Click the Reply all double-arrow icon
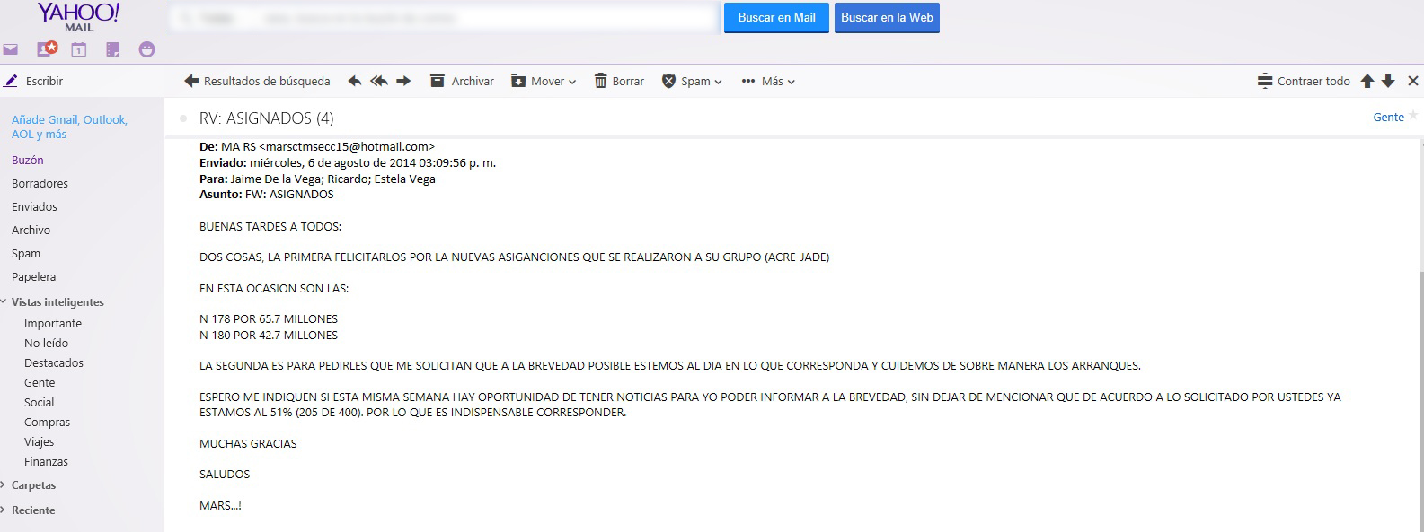1424x532 pixels. [379, 81]
